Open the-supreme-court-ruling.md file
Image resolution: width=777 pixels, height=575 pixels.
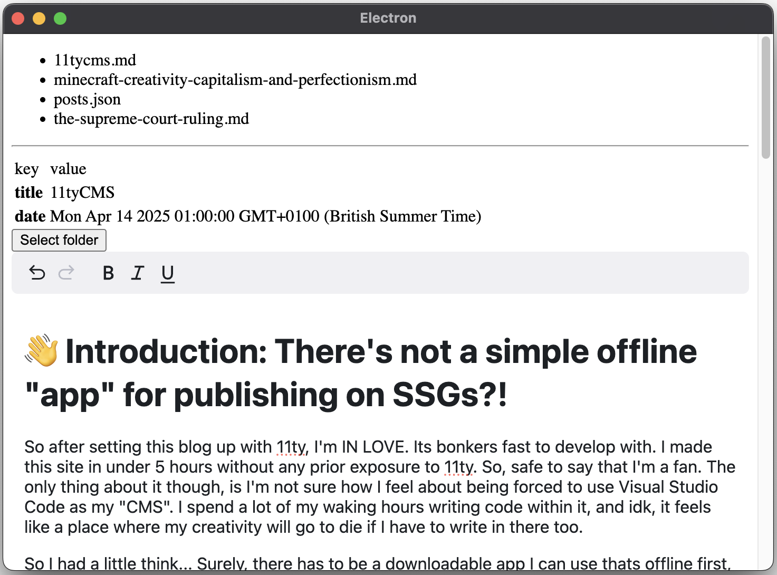click(151, 119)
